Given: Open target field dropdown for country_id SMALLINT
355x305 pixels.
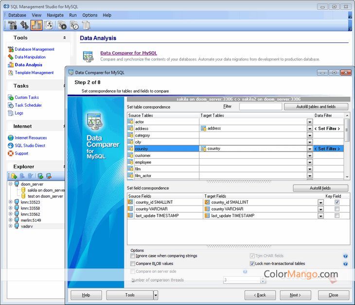Looking at the screenshot, I should pos(320,202).
